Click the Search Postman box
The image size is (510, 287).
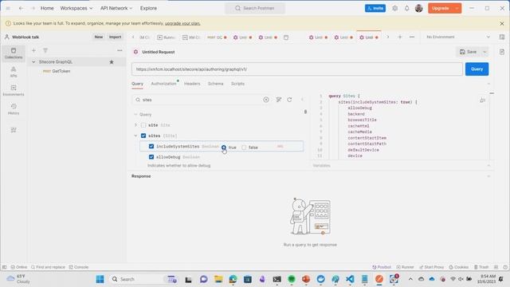[x=255, y=8]
